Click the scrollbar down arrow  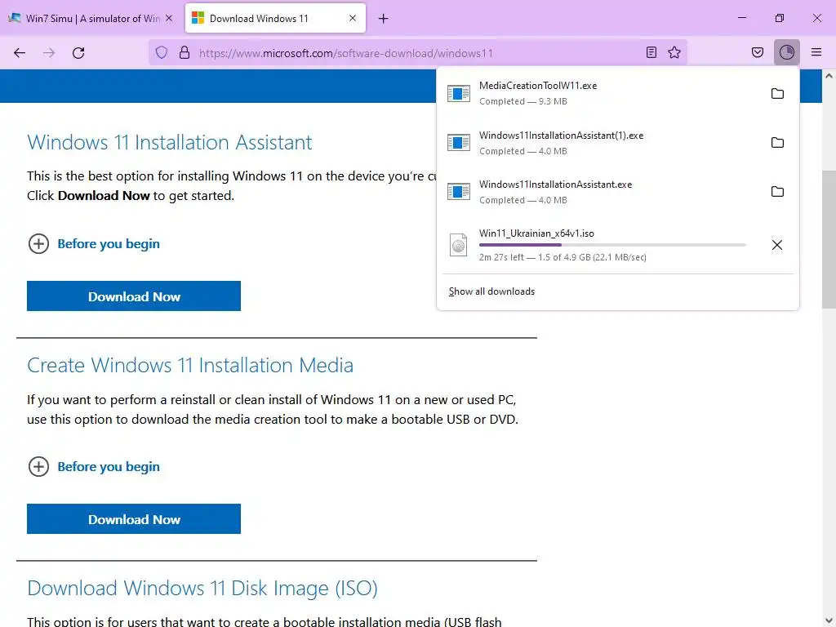click(x=829, y=620)
